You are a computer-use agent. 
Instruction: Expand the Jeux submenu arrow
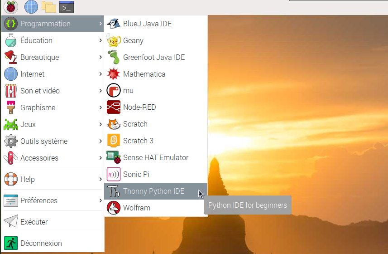(x=100, y=124)
